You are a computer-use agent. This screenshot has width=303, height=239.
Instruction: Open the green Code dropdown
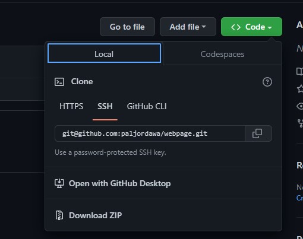(x=251, y=27)
